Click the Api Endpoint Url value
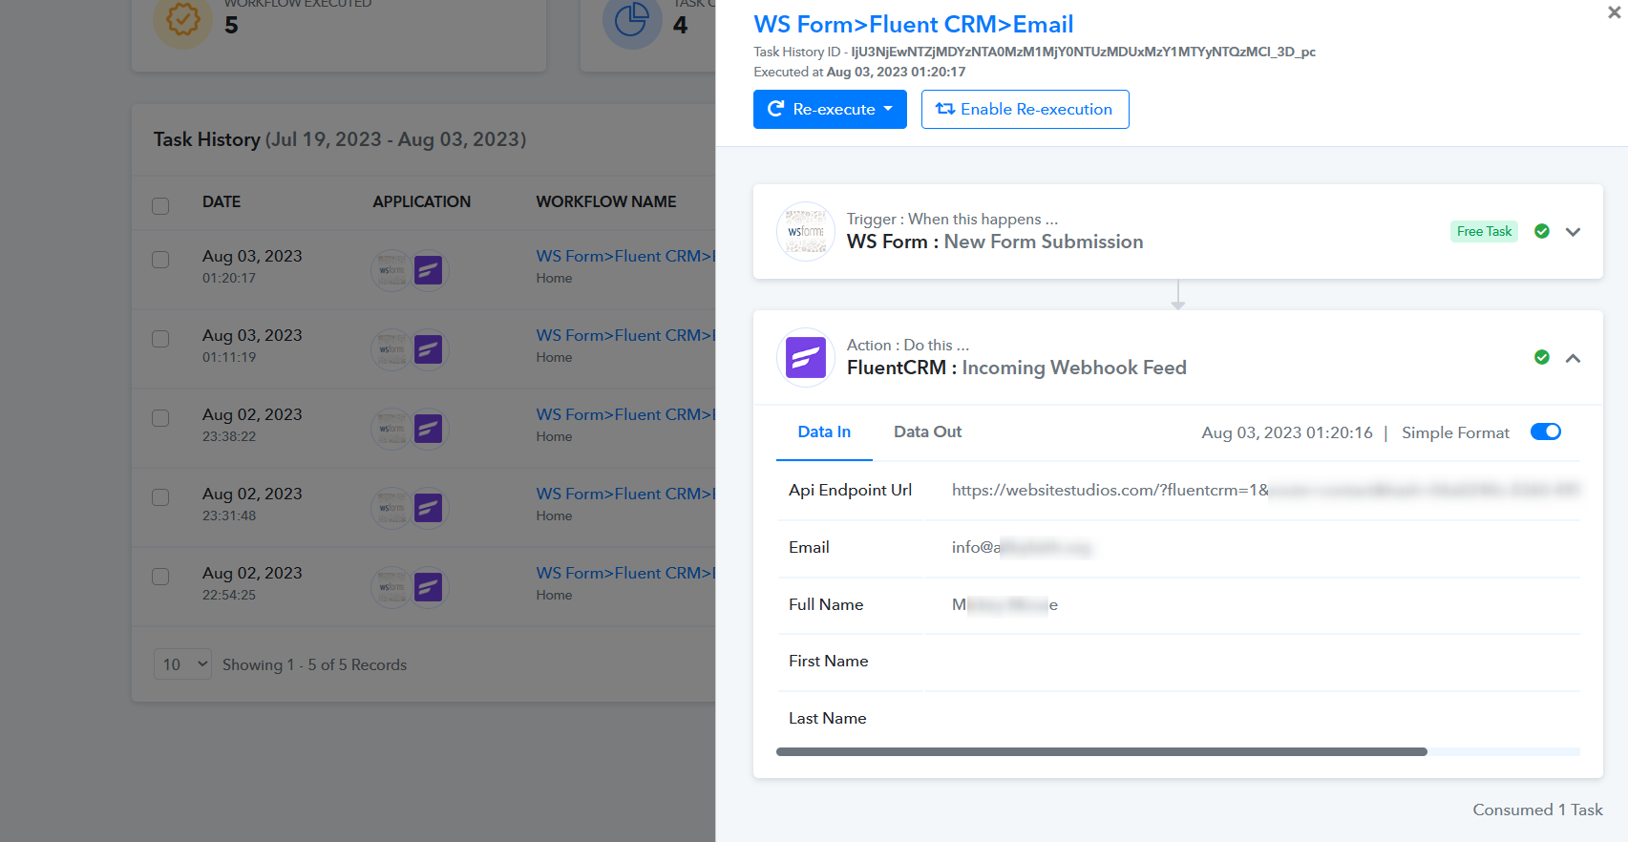The width and height of the screenshot is (1628, 842). [x=1265, y=491]
